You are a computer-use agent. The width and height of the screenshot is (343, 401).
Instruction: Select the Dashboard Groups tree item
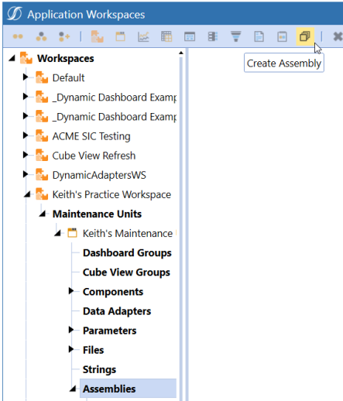[x=127, y=253]
